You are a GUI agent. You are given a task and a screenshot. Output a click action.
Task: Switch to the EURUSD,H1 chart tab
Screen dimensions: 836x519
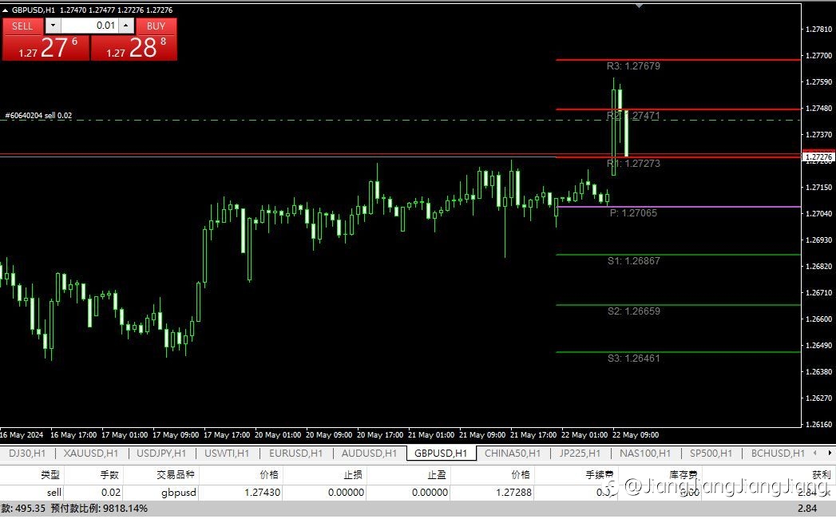point(296,454)
